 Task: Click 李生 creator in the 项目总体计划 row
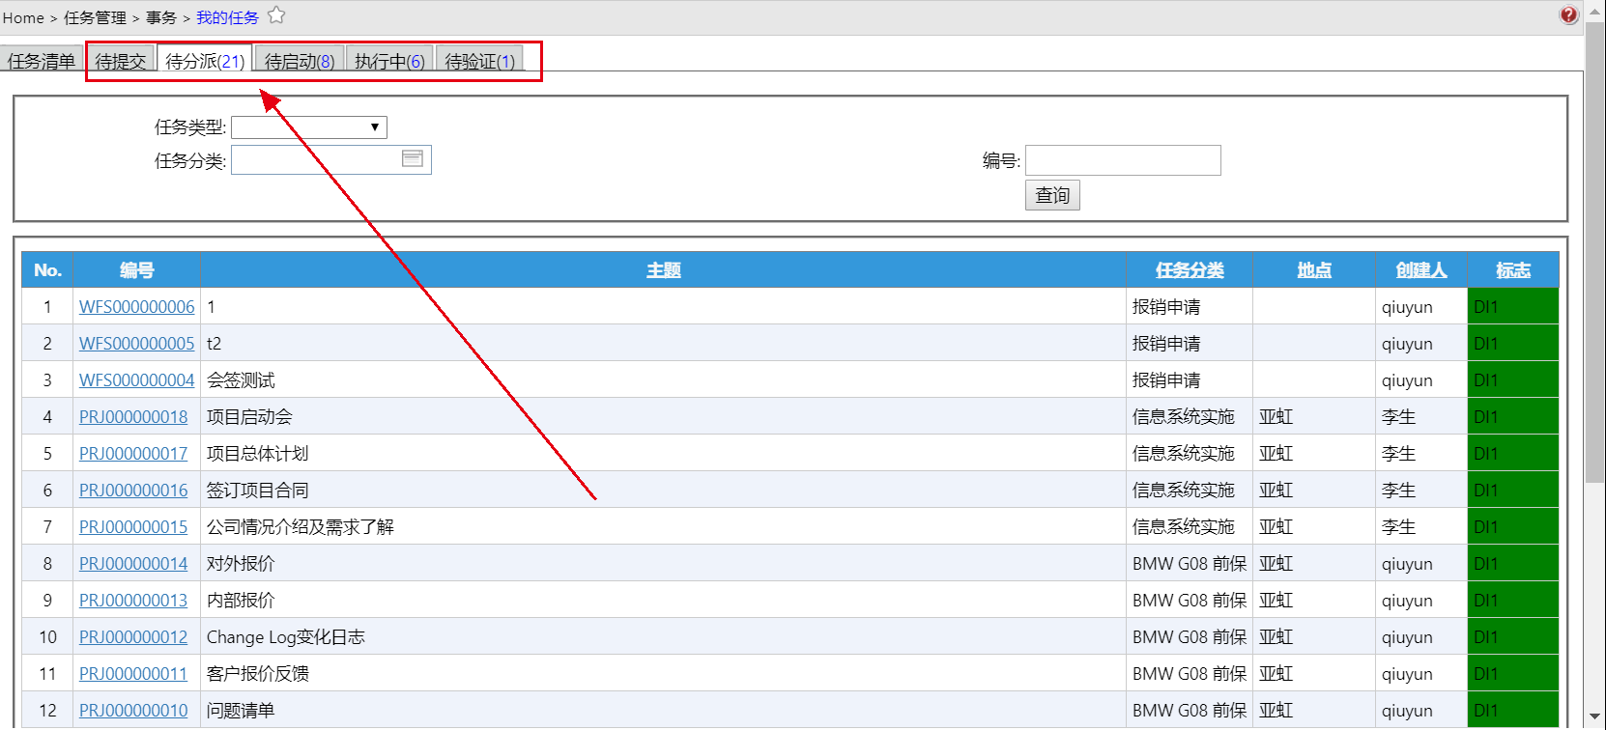click(1398, 454)
